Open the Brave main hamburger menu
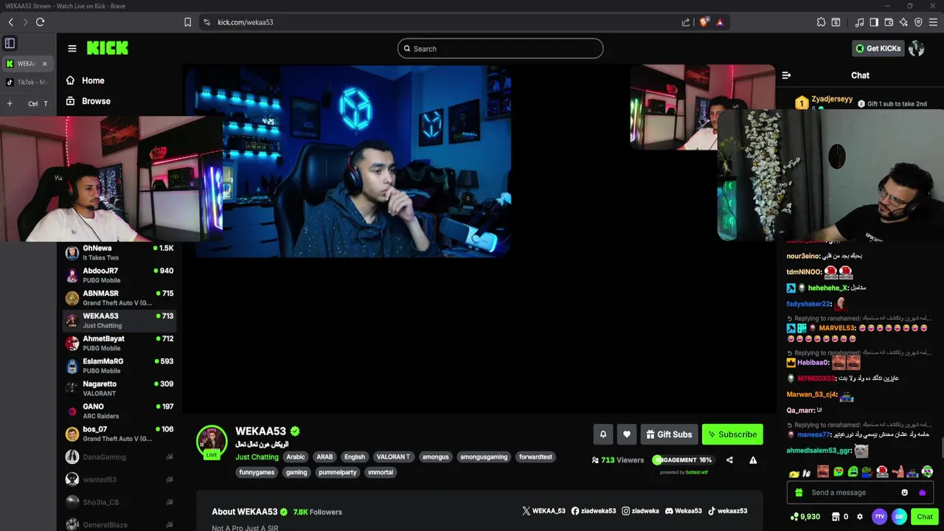The height and width of the screenshot is (531, 944). pyautogui.click(x=933, y=22)
